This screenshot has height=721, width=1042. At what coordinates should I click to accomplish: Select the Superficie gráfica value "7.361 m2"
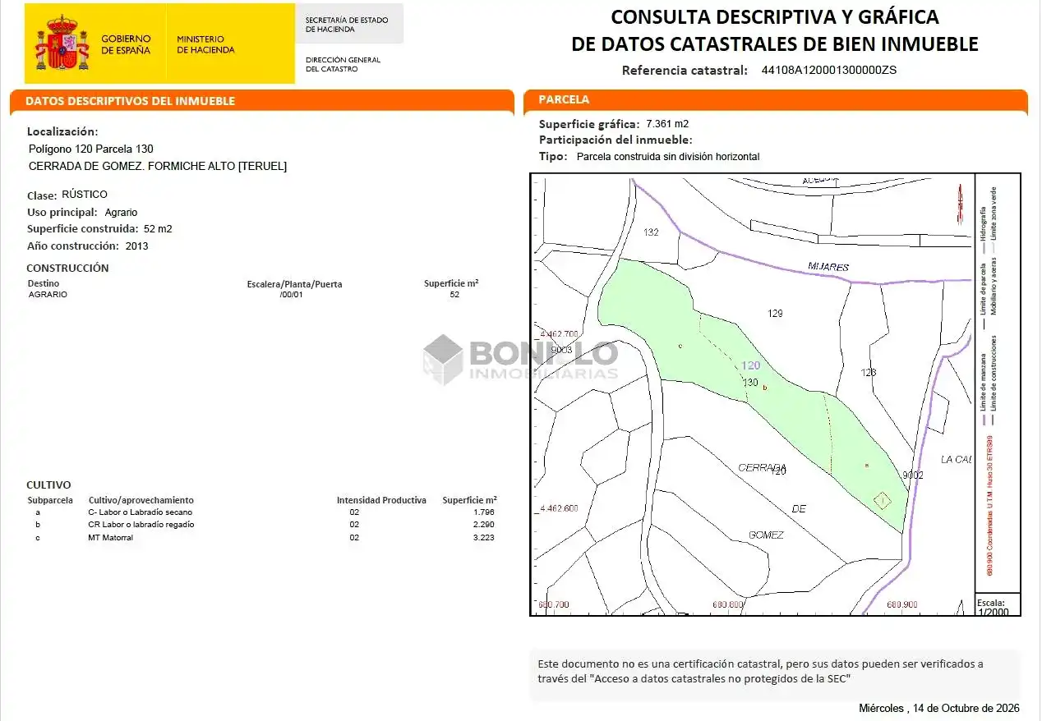(667, 124)
